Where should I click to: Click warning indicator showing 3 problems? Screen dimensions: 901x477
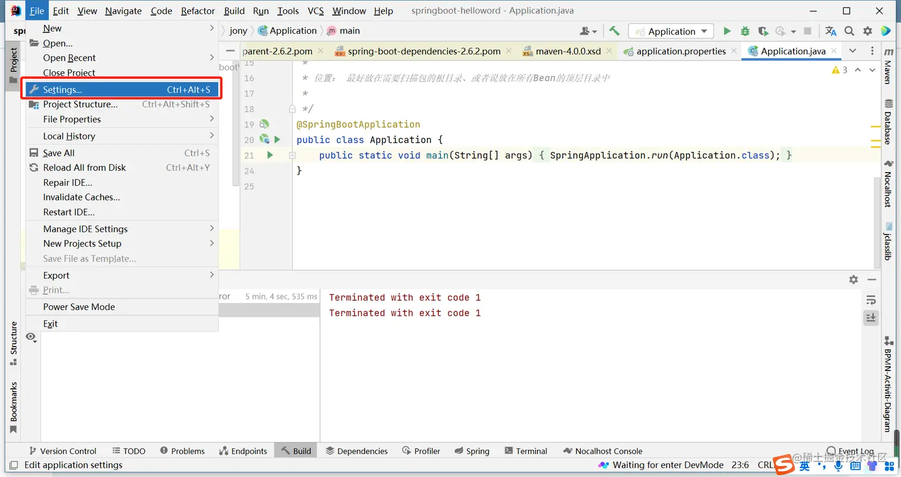[x=840, y=70]
